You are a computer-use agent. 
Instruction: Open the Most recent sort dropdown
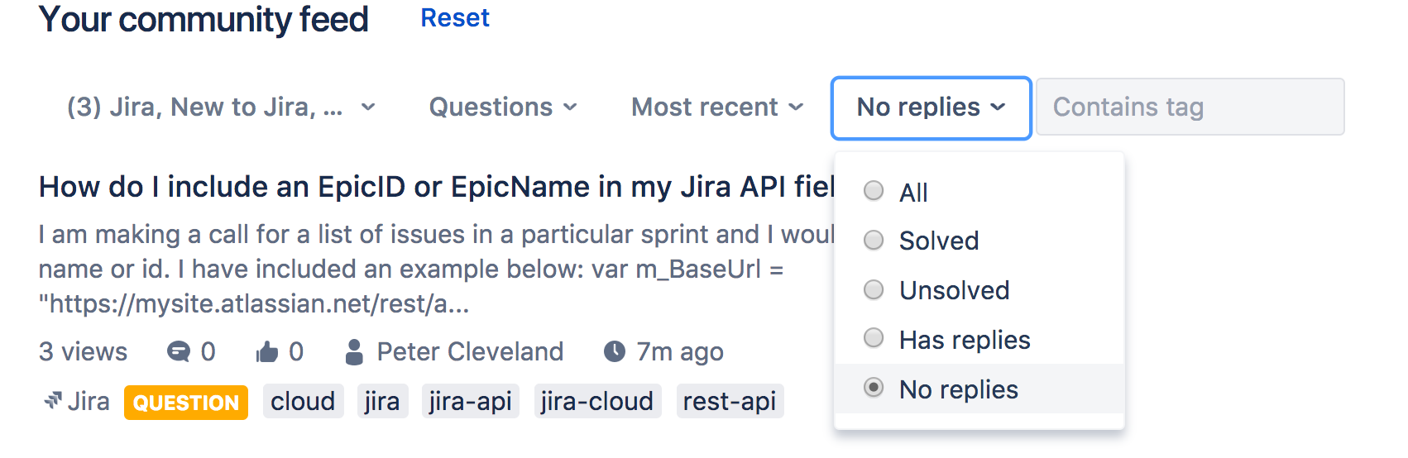[717, 107]
